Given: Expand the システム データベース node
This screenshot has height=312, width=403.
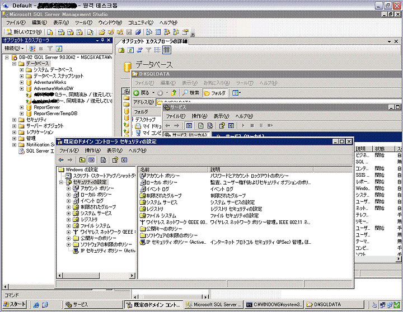Looking at the screenshot, I should pyautogui.click(x=22, y=70).
